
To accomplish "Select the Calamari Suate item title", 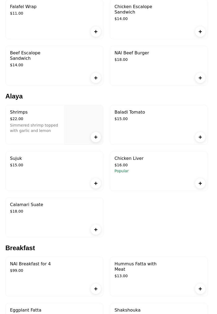I will coord(26,205).
